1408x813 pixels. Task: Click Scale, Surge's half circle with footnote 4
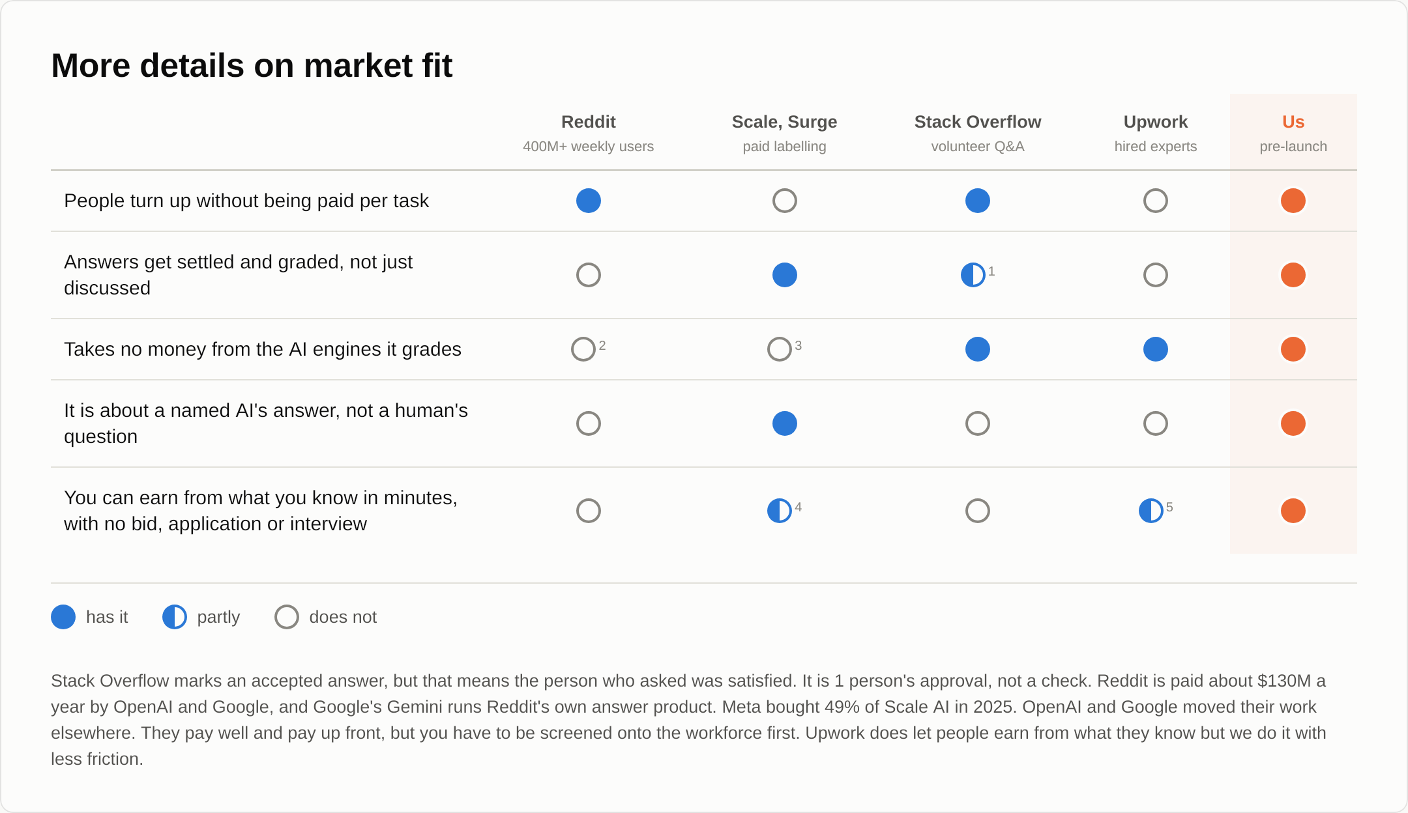click(x=779, y=511)
